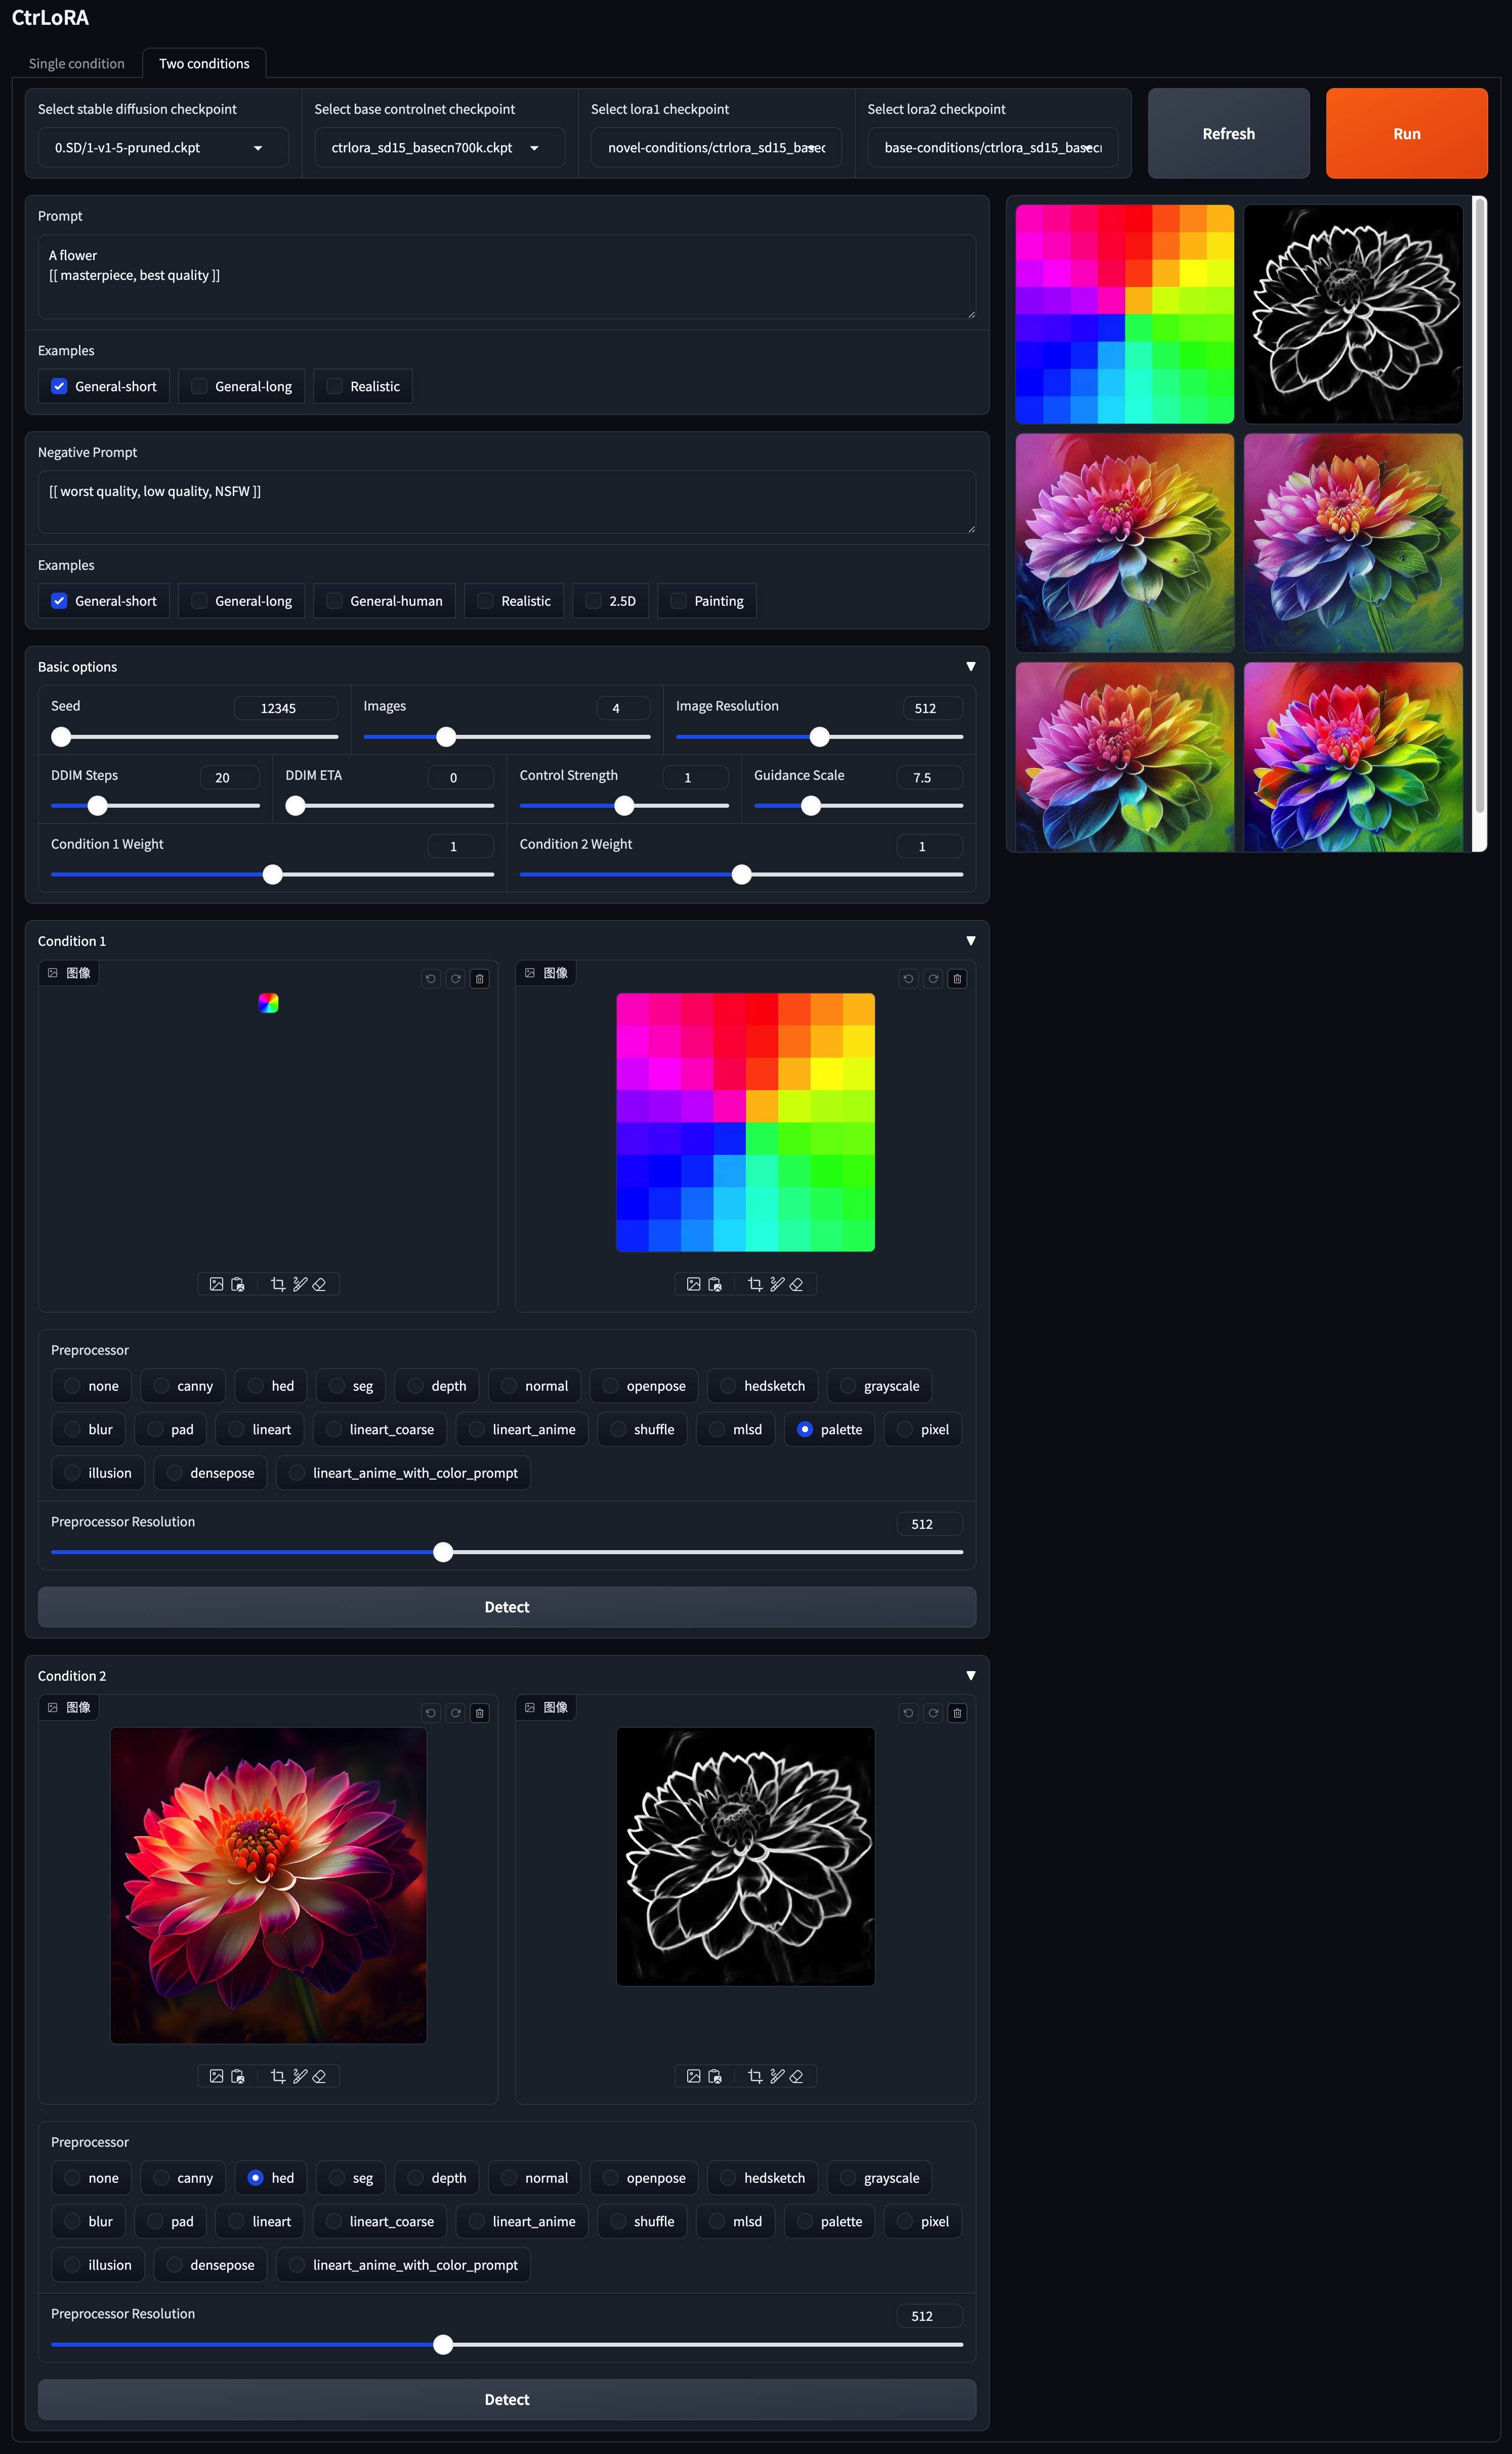Select eraser tool under Condition 2 input image
This screenshot has width=1512, height=2454.
coord(319,2076)
